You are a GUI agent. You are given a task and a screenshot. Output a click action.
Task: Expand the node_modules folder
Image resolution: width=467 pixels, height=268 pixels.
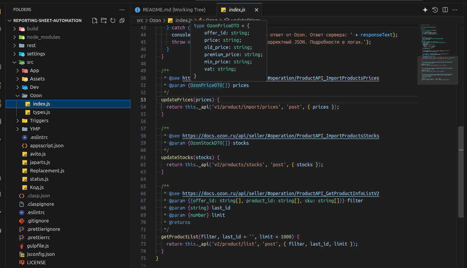(15, 37)
